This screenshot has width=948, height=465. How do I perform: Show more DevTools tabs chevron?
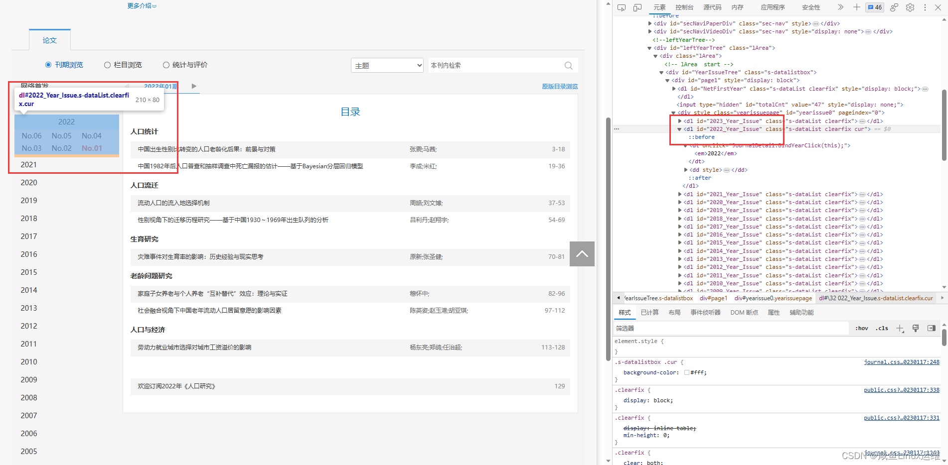[x=841, y=7]
